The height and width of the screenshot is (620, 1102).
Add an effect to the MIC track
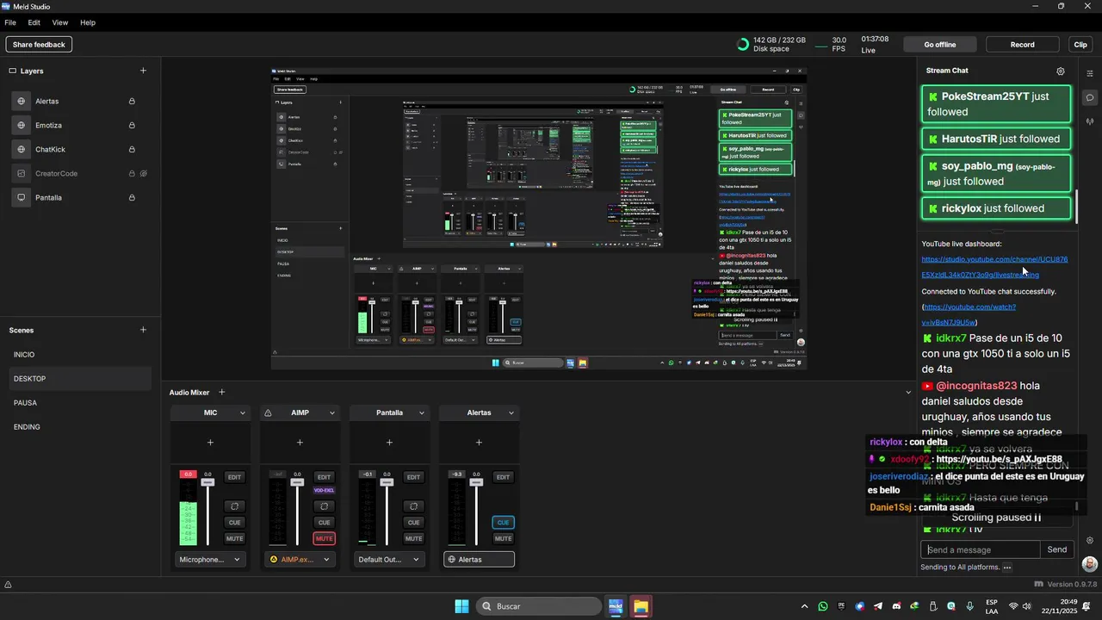pos(210,443)
